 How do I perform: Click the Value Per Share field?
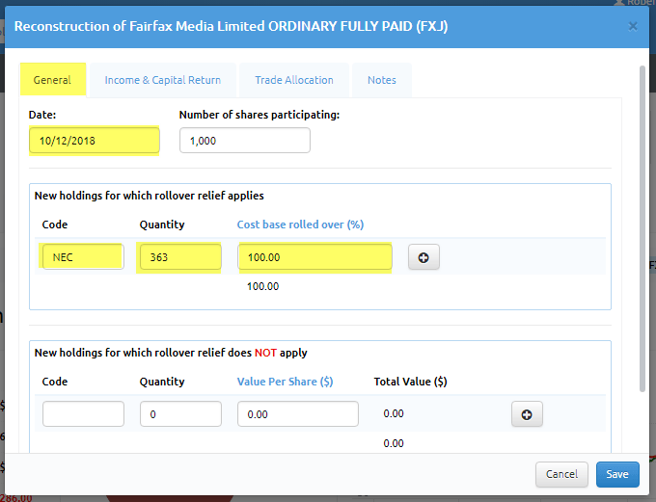(x=298, y=413)
